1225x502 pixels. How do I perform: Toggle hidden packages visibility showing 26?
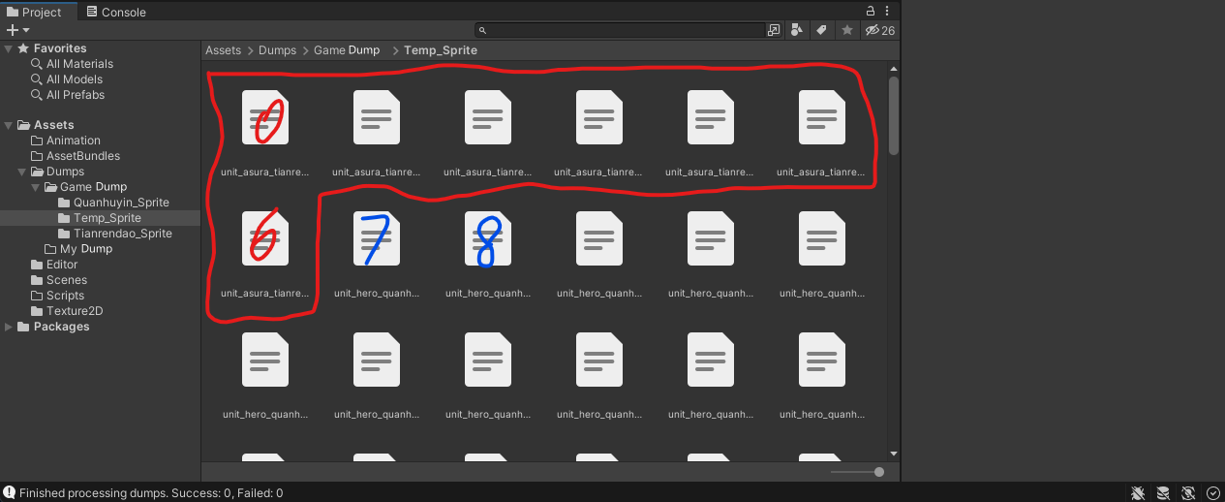880,30
